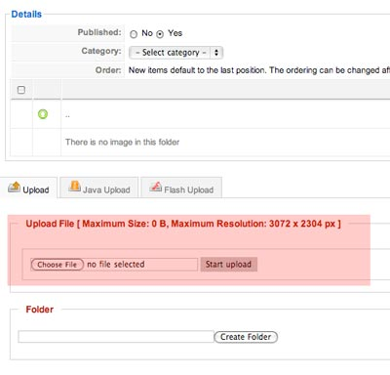
Task: Click the Details section heading
Action: pos(26,15)
